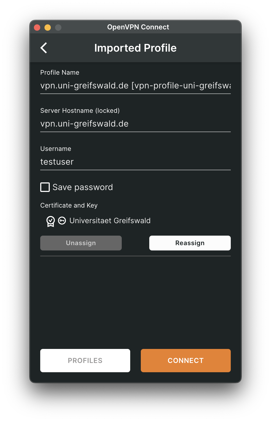Go back using the left arrow icon

(x=44, y=48)
